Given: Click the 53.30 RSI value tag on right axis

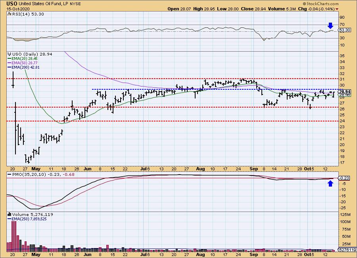Looking at the screenshot, I should (x=344, y=30).
